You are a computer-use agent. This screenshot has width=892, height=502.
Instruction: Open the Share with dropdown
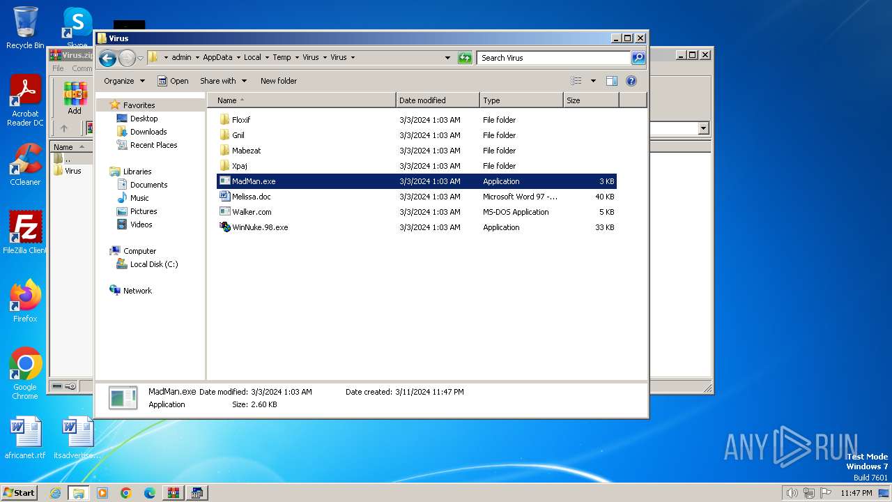pos(223,81)
